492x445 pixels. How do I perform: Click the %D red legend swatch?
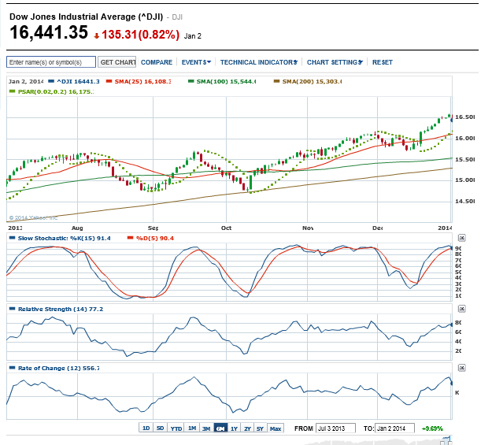pyautogui.click(x=130, y=238)
